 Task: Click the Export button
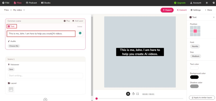(167, 10)
